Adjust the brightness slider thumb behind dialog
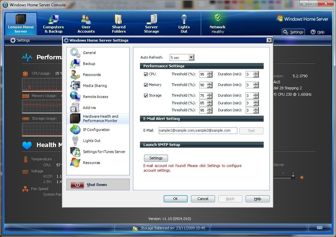Screen dimensions: 336x237 [293, 177]
